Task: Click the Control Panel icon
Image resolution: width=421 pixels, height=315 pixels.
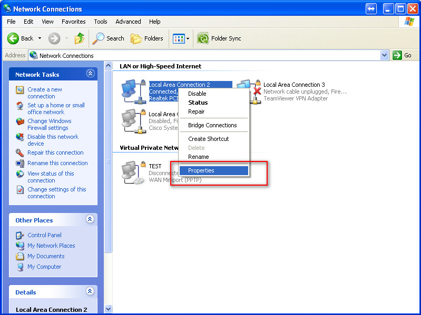Action: tap(20, 235)
